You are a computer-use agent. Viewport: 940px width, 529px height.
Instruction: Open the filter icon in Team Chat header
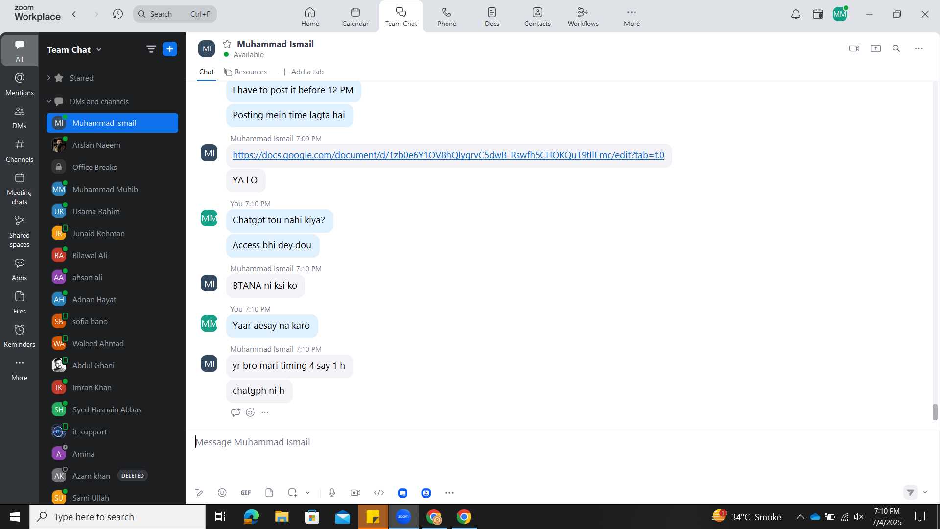click(x=151, y=49)
